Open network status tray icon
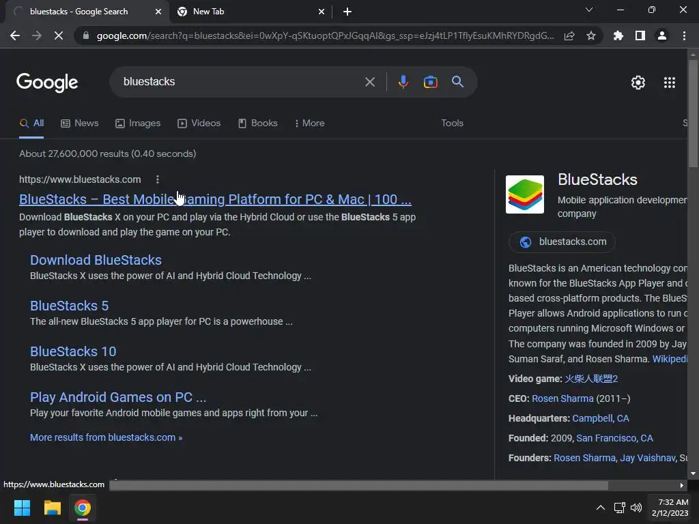Image resolution: width=699 pixels, height=524 pixels. [619, 508]
